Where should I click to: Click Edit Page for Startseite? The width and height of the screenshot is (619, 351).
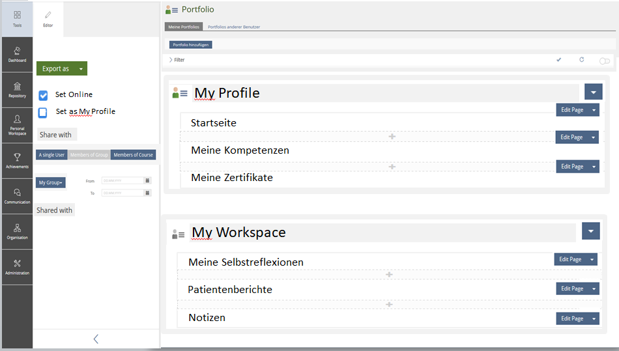pyautogui.click(x=572, y=110)
